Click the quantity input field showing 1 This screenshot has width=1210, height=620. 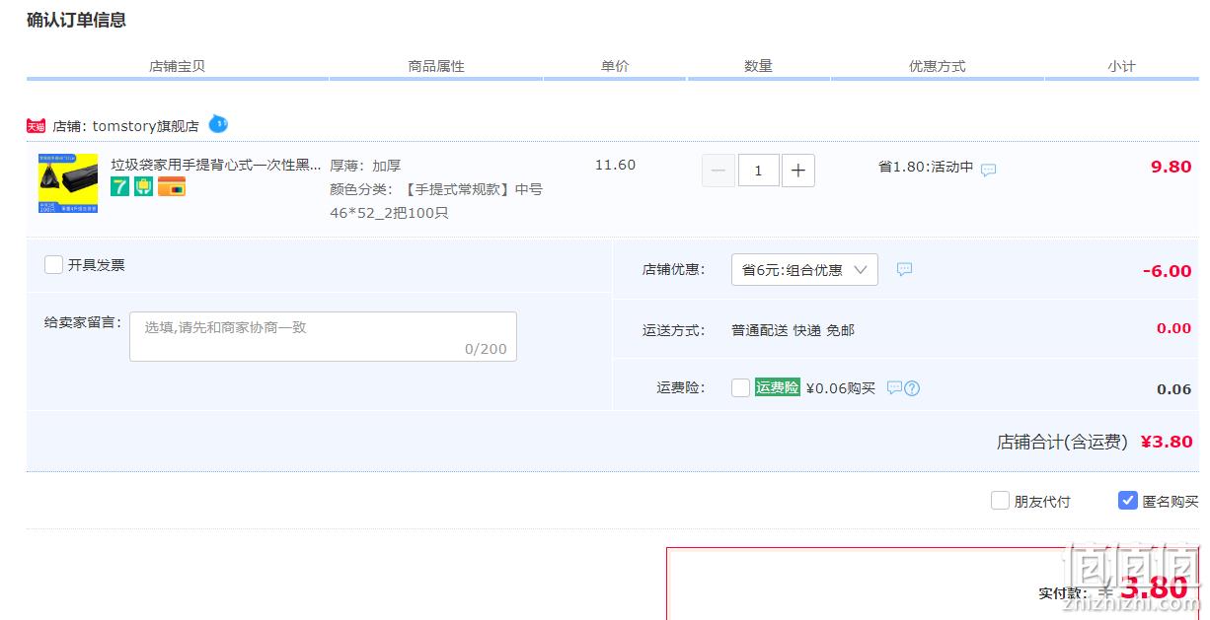[758, 171]
